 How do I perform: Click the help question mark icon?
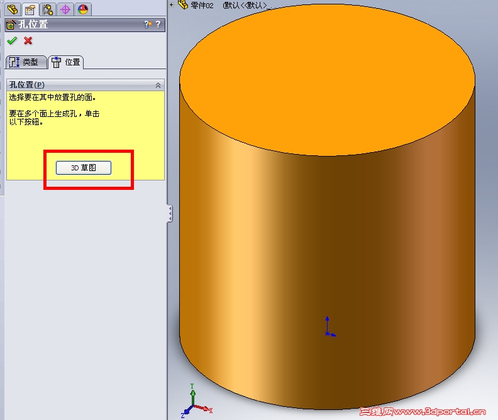click(158, 24)
